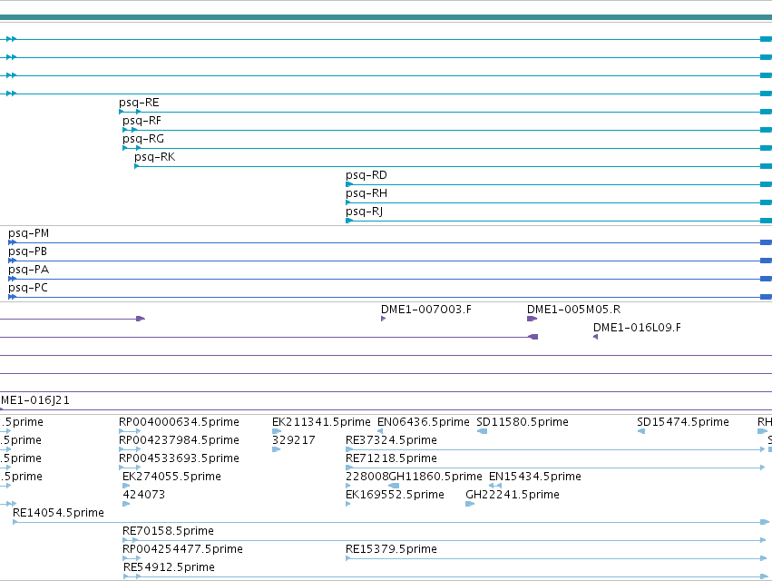Image resolution: width=772 pixels, height=581 pixels.
Task: Select the RP004254477.5prime EST label
Action: click(182, 549)
